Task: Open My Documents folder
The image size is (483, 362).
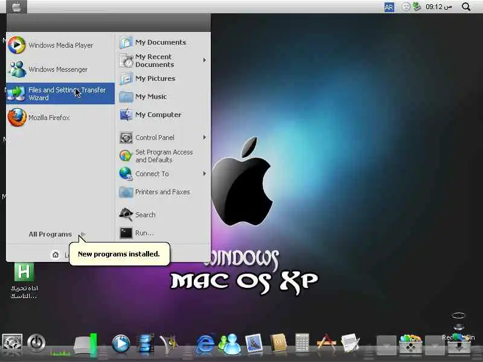Action: (162, 42)
